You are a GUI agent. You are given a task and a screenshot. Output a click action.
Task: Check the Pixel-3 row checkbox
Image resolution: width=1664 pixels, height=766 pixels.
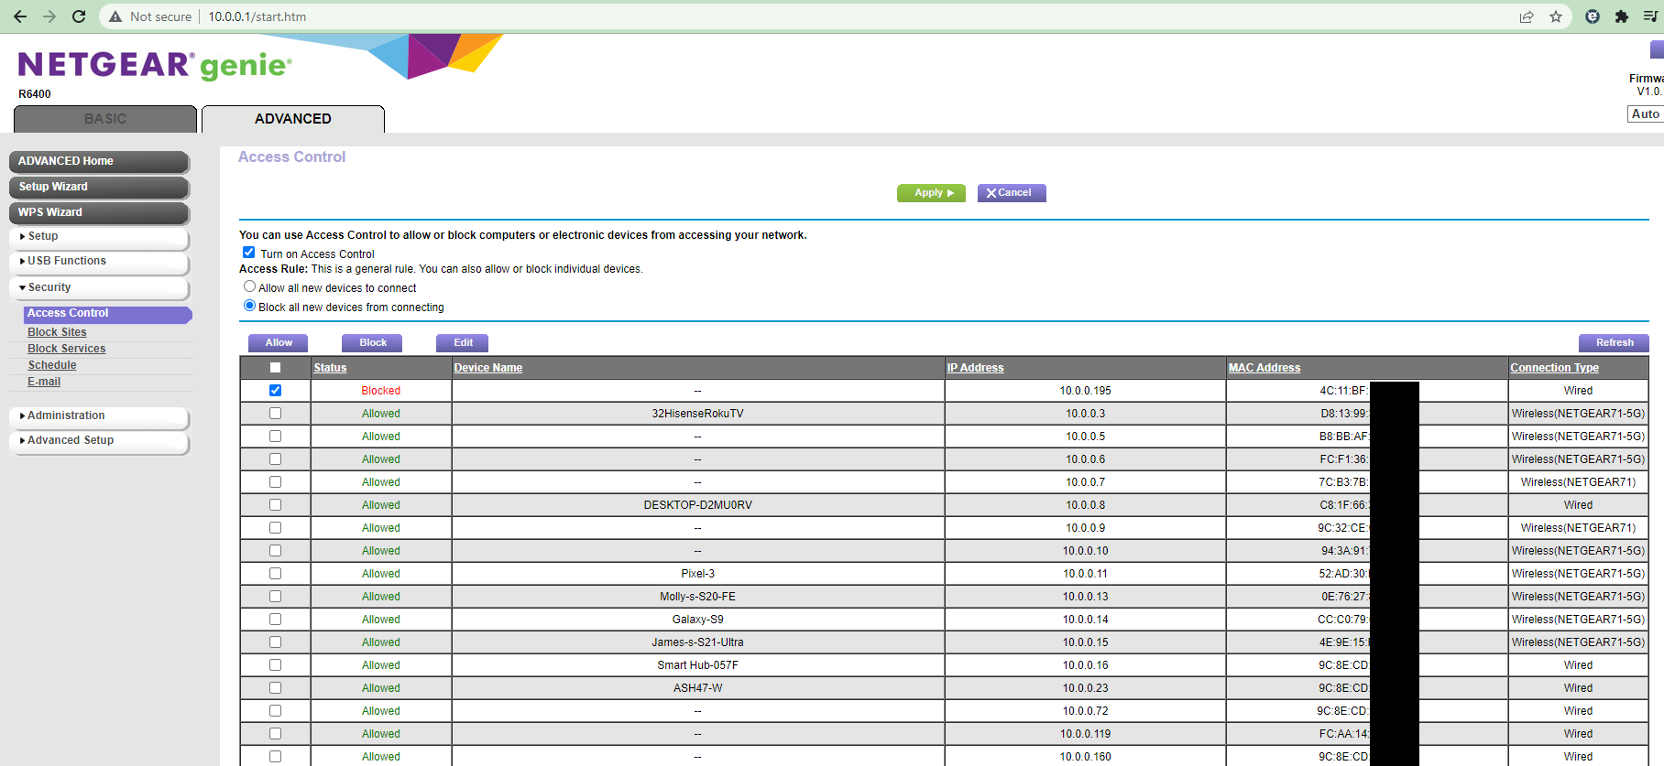275,574
